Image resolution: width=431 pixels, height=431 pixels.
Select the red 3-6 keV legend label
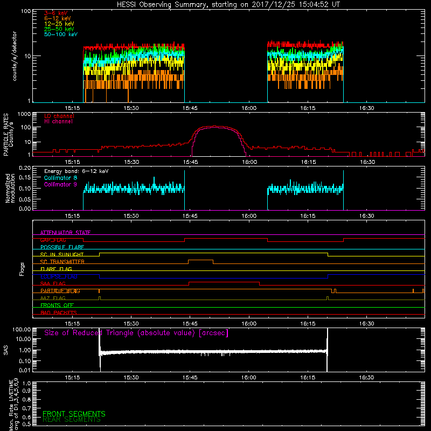(x=55, y=13)
